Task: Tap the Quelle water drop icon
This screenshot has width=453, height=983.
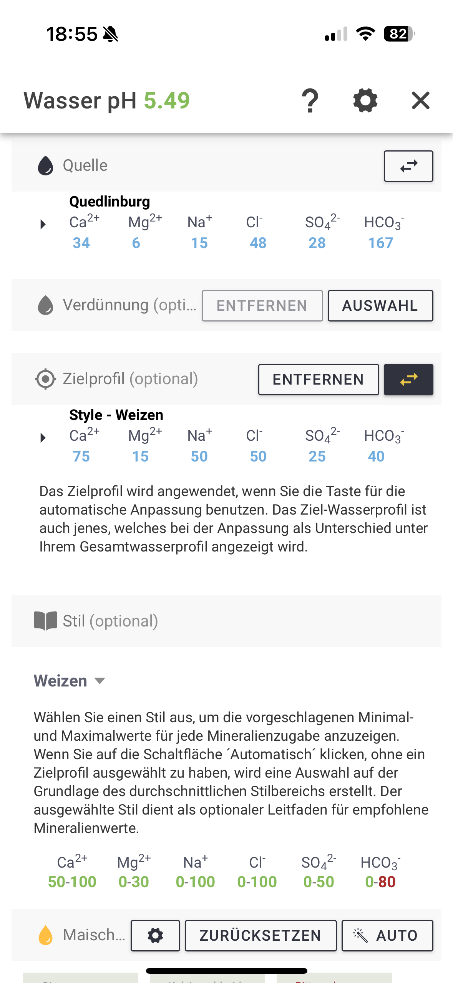Action: 45,166
